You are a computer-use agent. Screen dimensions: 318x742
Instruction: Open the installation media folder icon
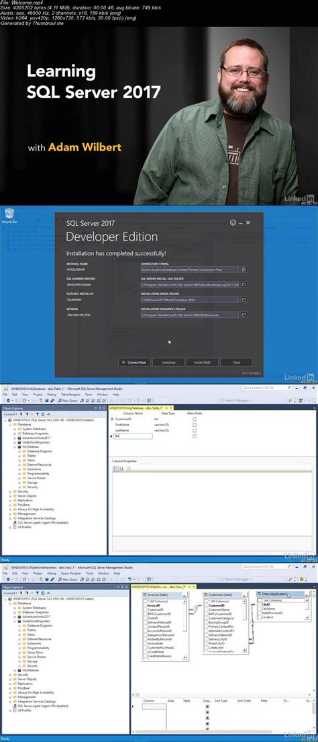244,300
